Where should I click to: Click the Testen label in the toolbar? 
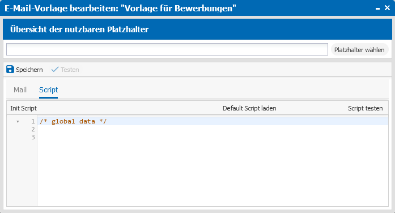tap(70, 70)
